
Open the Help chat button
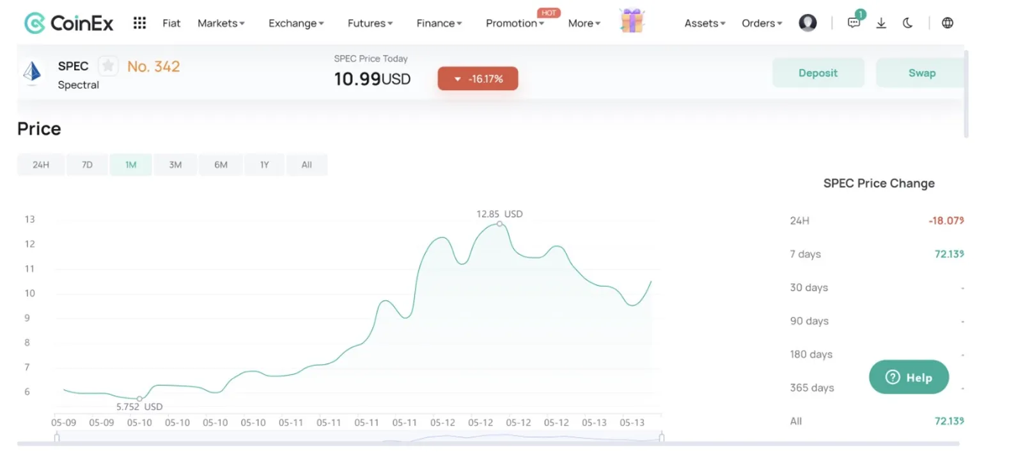[x=909, y=377]
